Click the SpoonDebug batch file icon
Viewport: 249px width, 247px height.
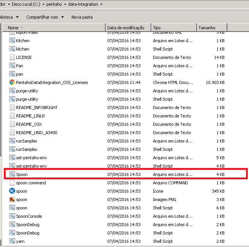(12, 225)
